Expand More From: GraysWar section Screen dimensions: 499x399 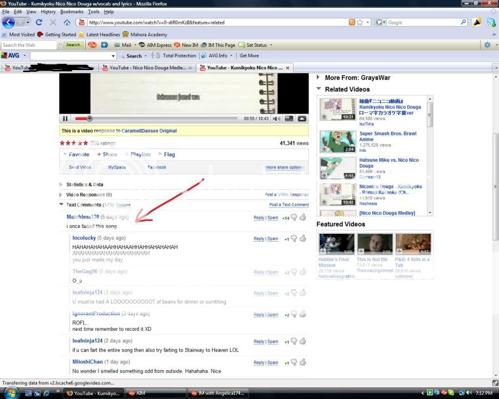coord(319,77)
